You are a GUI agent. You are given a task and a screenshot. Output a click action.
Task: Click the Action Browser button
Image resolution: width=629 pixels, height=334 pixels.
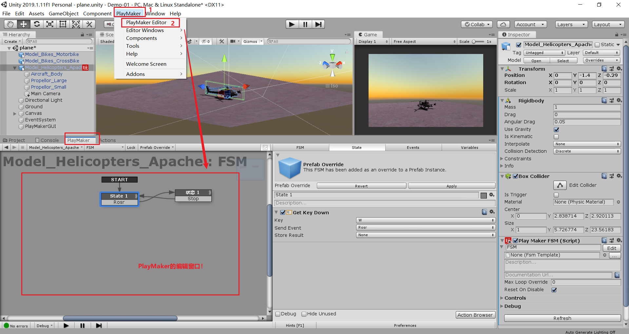(x=475, y=315)
